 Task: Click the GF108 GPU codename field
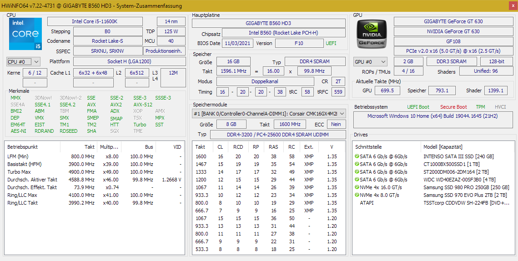(x=453, y=41)
